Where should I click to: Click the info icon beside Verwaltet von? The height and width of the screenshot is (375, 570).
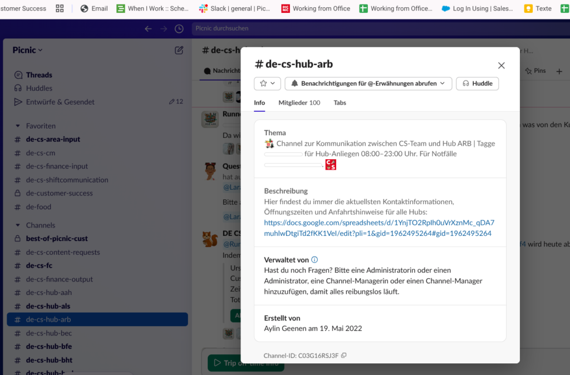315,260
